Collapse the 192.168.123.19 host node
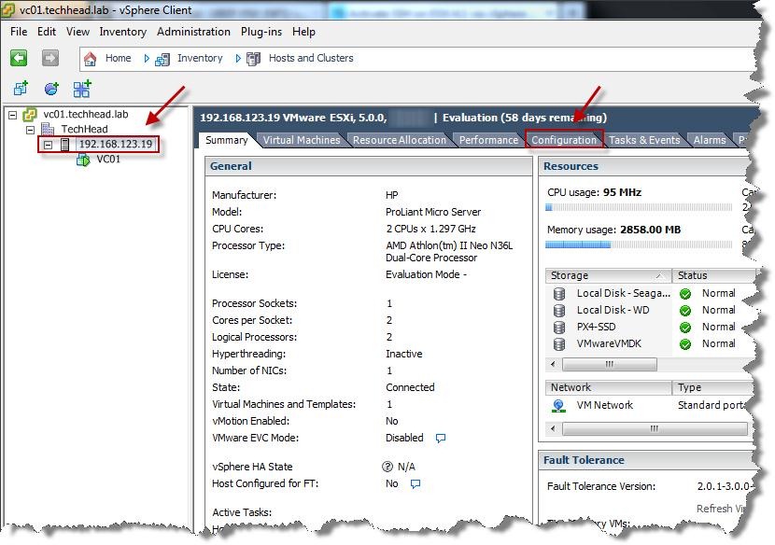 [x=48, y=145]
